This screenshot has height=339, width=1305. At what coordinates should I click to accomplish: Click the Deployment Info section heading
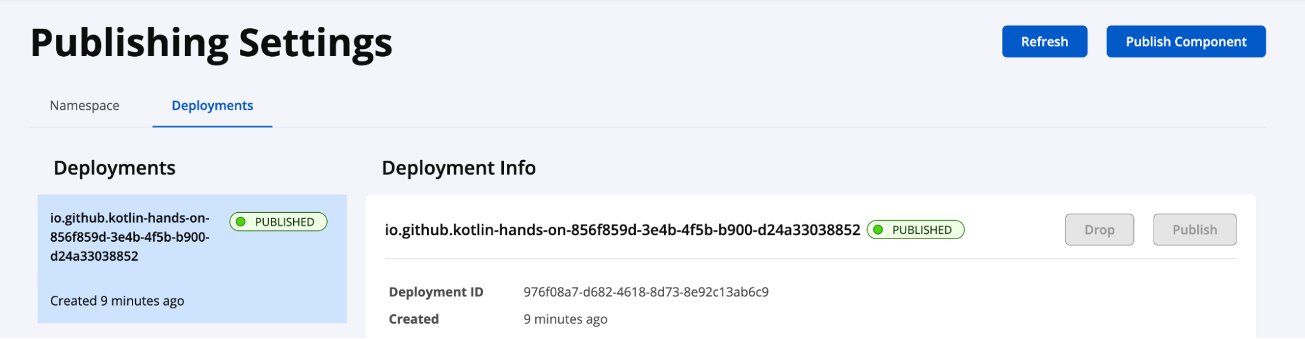458,168
